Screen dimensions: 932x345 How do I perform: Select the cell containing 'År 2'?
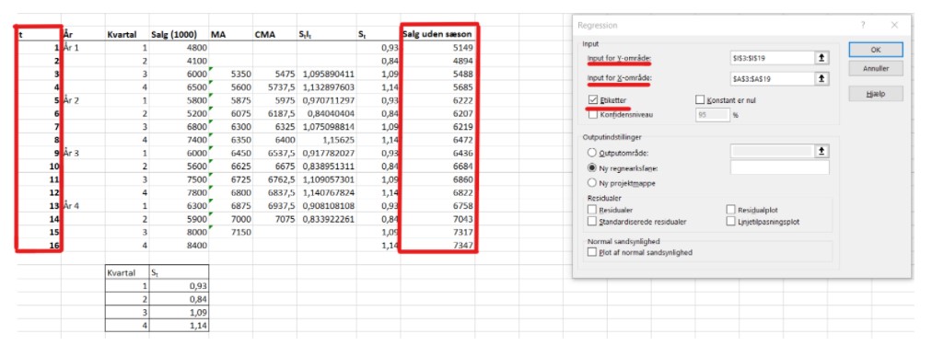pyautogui.click(x=83, y=100)
